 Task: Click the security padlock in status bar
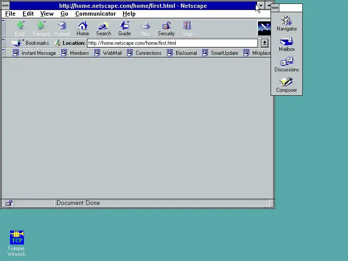pyautogui.click(x=9, y=203)
